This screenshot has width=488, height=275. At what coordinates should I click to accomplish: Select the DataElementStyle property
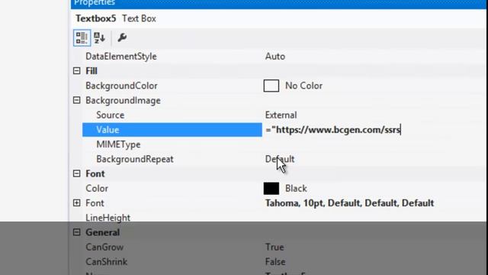[121, 57]
